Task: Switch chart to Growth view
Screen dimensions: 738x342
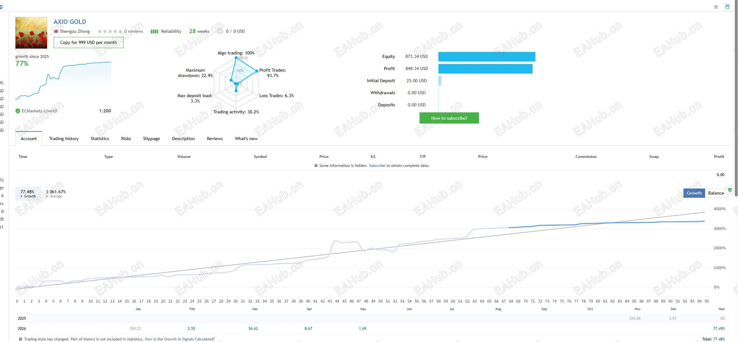Action: click(x=694, y=193)
